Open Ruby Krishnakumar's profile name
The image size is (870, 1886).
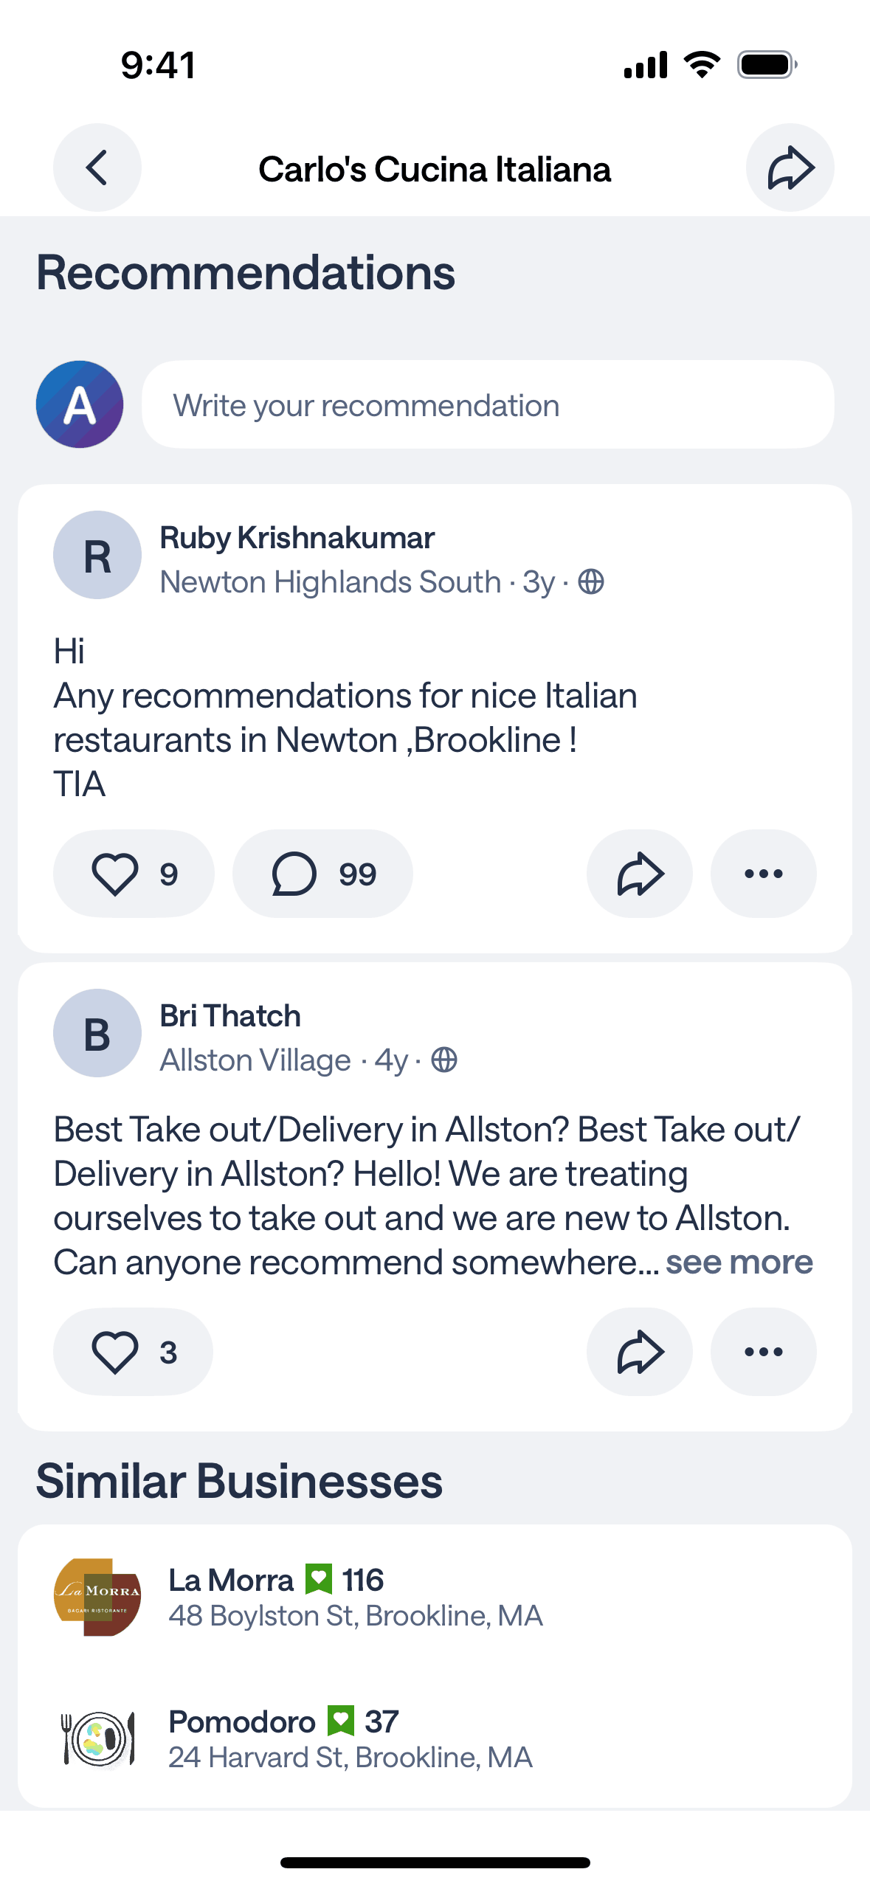coord(297,538)
